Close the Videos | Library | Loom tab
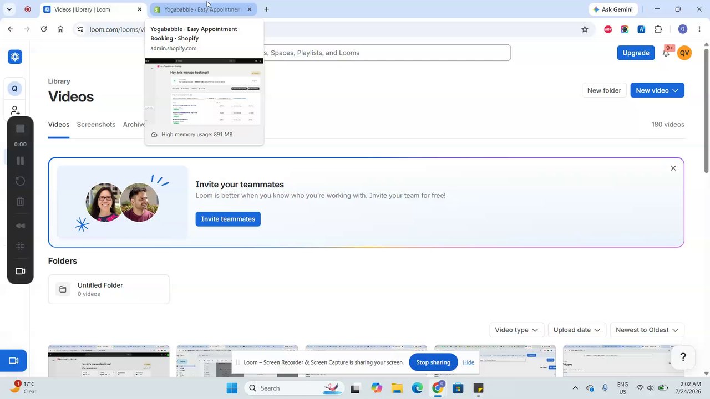The width and height of the screenshot is (710, 399). tap(139, 9)
